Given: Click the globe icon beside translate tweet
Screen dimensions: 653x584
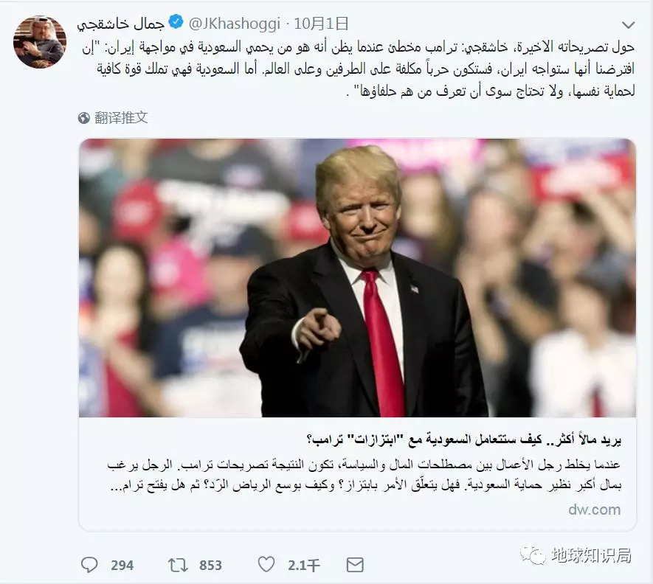Looking at the screenshot, I should click(83, 118).
